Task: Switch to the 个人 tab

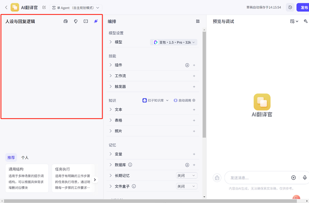Action: (25, 158)
